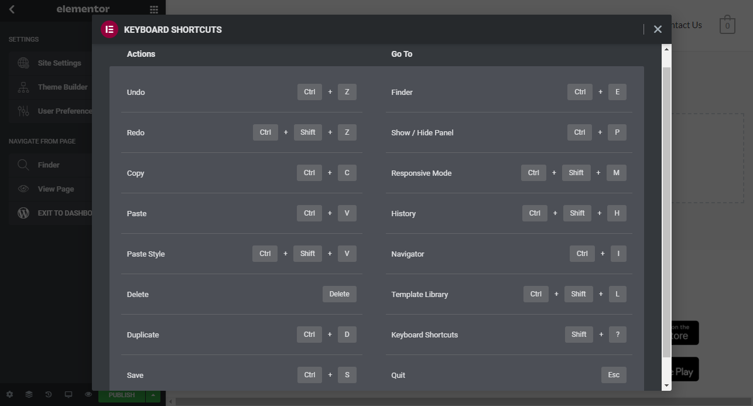Click the 'Esc' key badge in the Quit row
The image size is (753, 406).
[x=614, y=375]
